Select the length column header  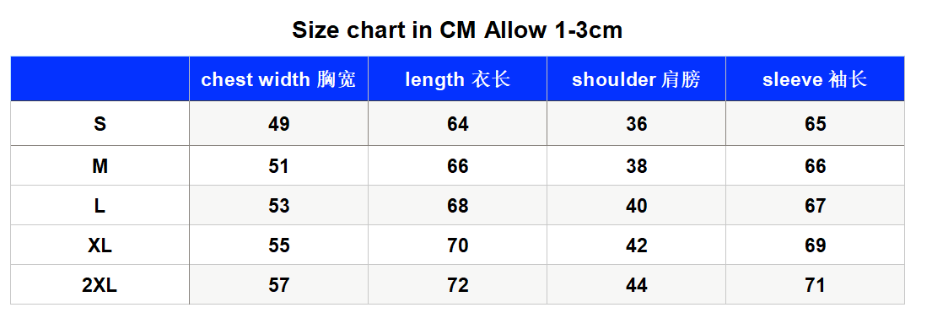[x=458, y=79]
